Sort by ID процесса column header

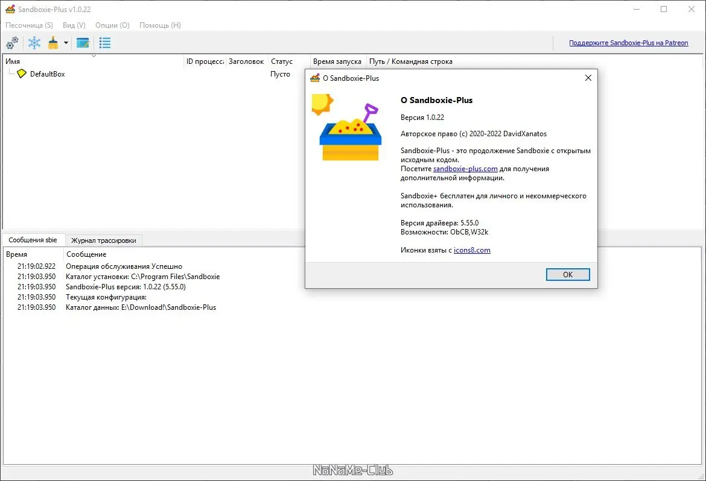point(205,61)
